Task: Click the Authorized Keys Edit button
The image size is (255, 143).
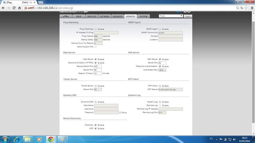Action: 162,70
